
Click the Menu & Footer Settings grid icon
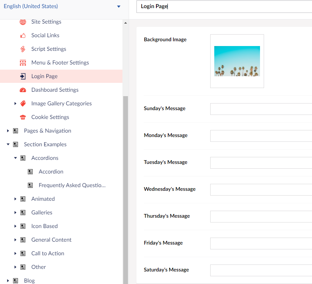coord(23,63)
